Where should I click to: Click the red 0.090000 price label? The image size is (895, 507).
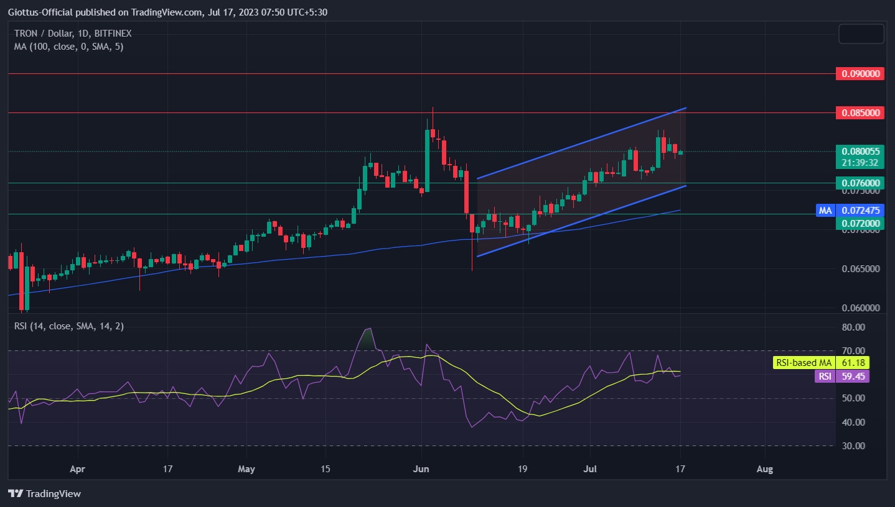tap(860, 74)
